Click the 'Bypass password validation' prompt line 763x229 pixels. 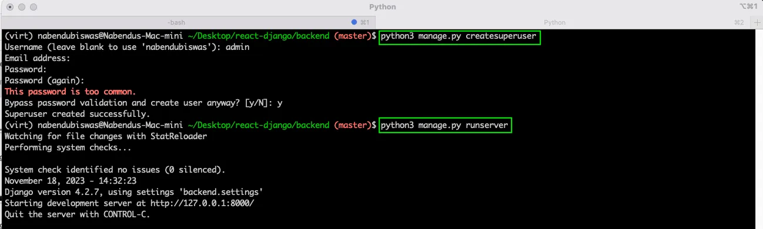(143, 103)
